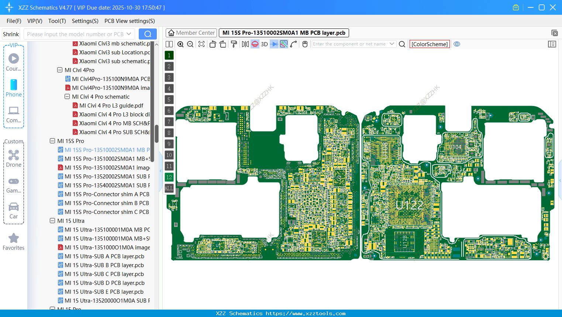Image resolution: width=562 pixels, height=317 pixels.
Task: Open the ColorScheme selector
Action: 430,44
